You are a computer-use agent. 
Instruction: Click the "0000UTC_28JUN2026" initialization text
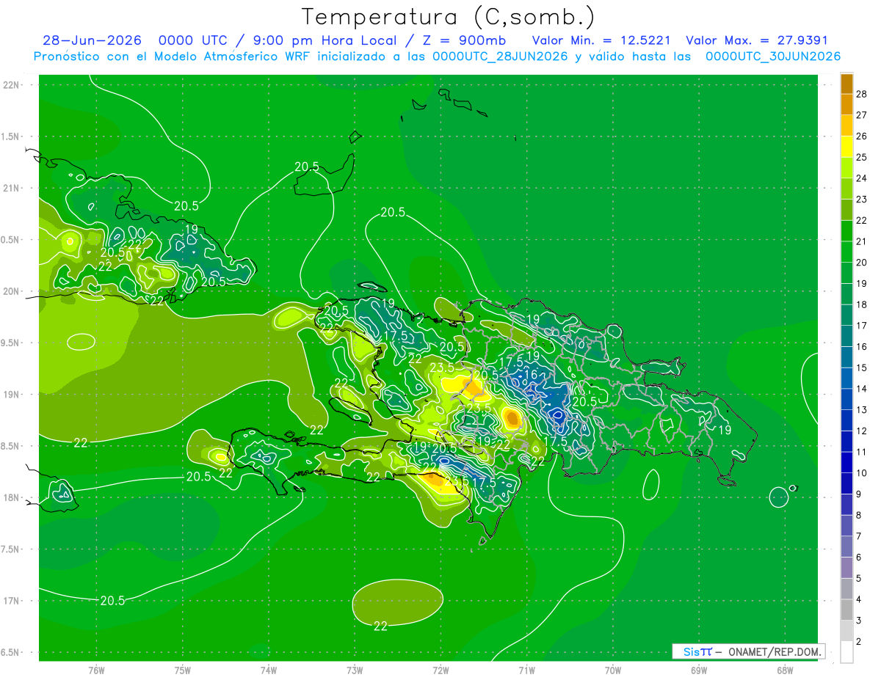click(499, 56)
